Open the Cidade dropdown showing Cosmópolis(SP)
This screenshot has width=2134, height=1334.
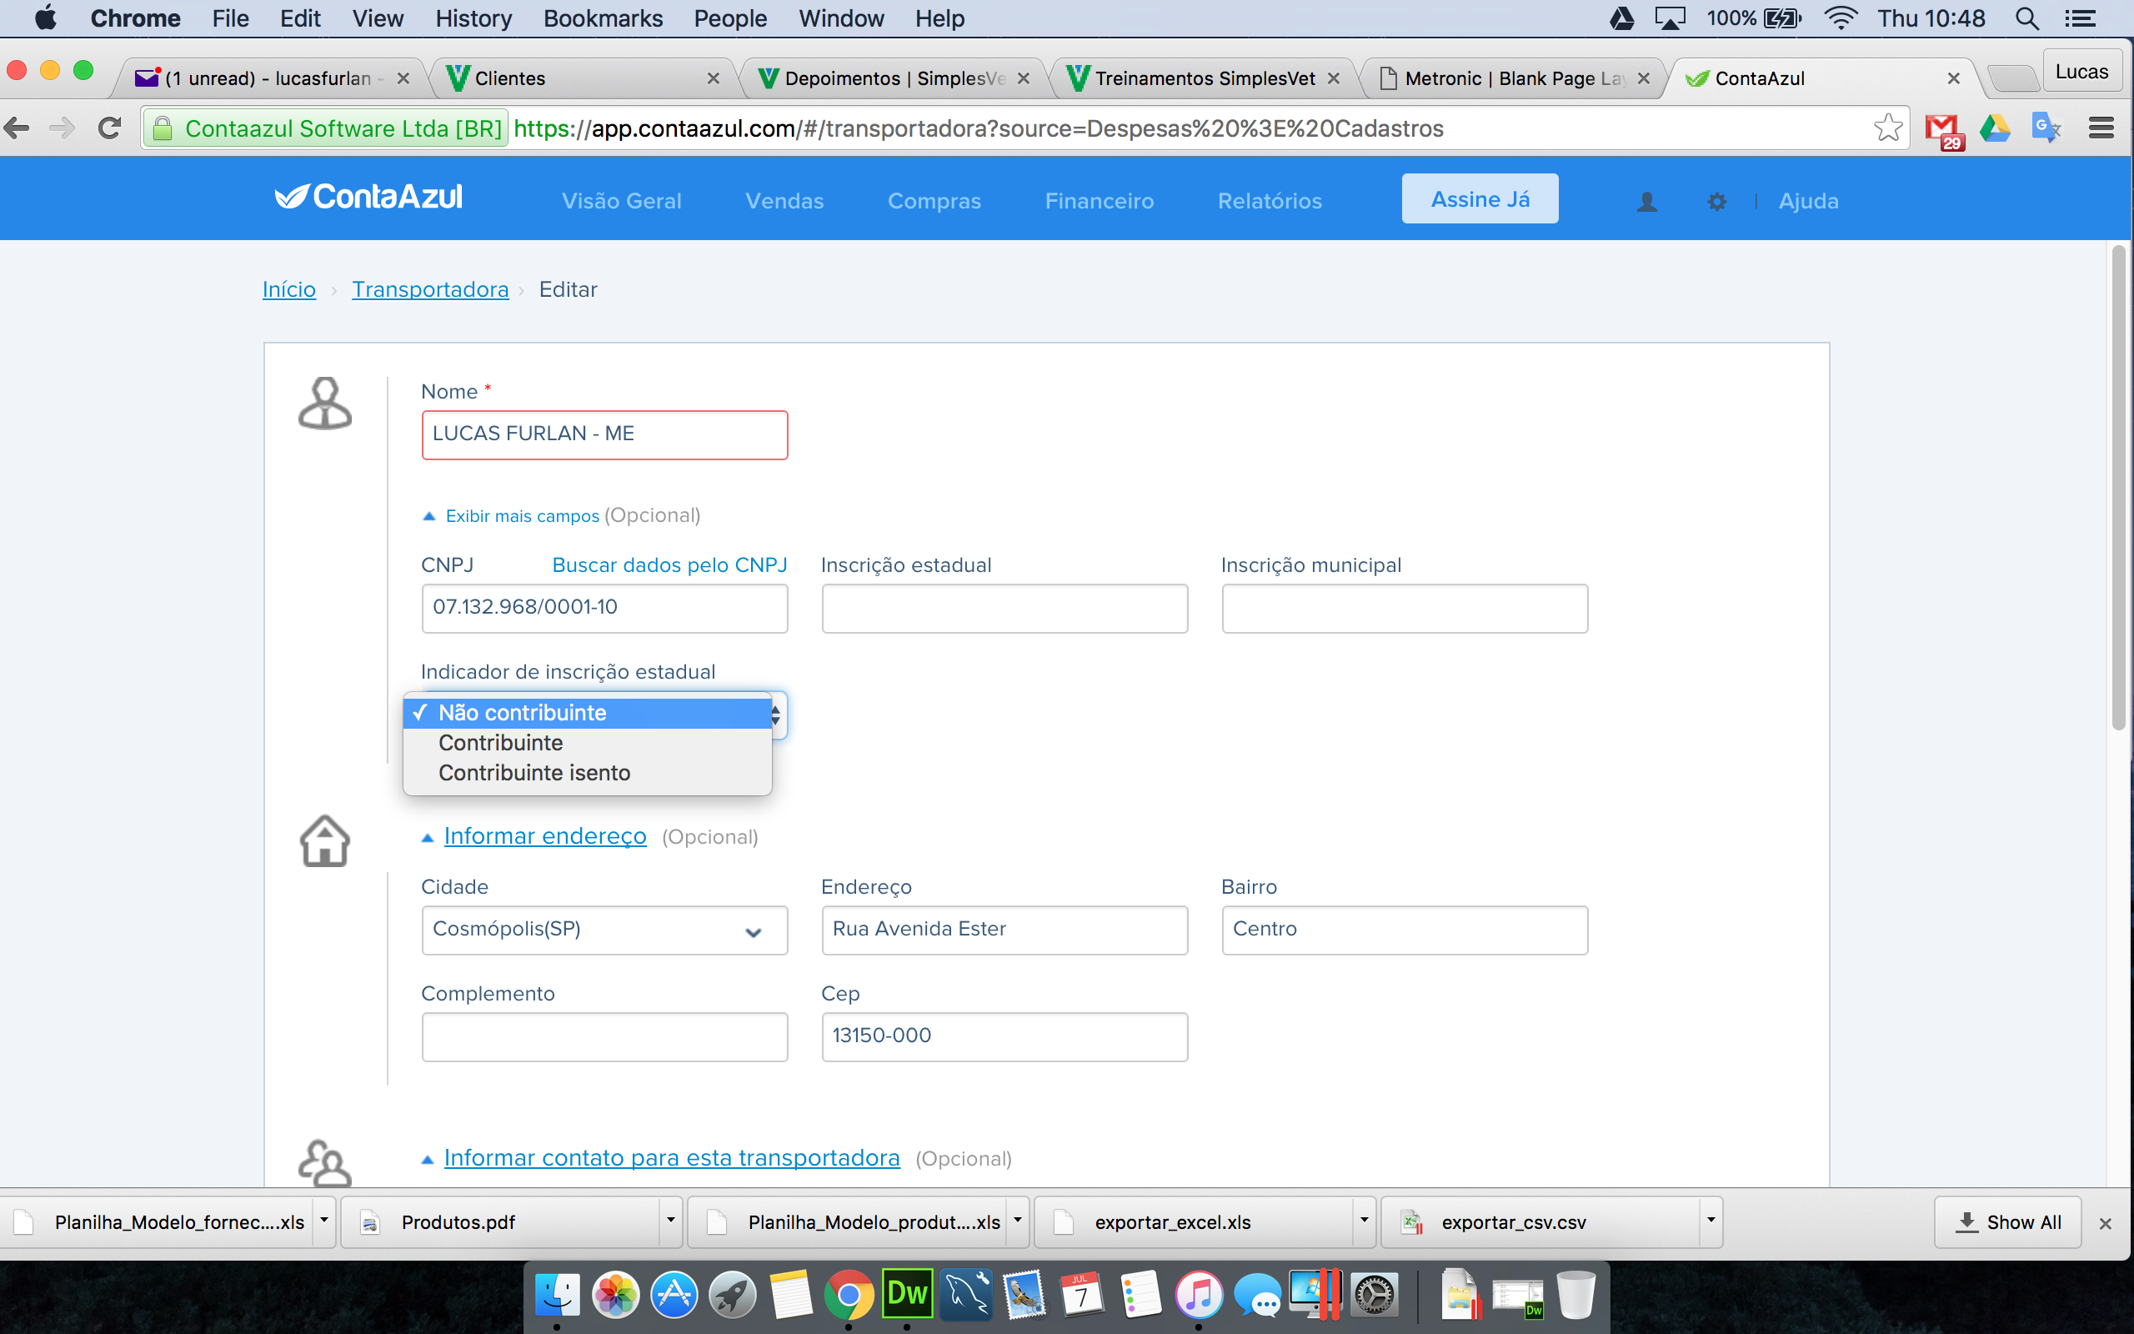click(x=604, y=930)
